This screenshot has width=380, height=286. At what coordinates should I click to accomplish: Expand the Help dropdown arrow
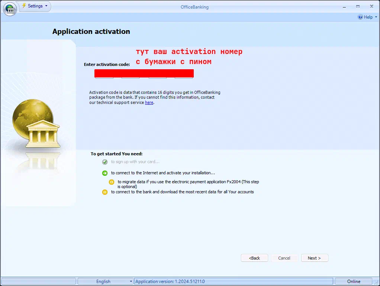(x=376, y=17)
